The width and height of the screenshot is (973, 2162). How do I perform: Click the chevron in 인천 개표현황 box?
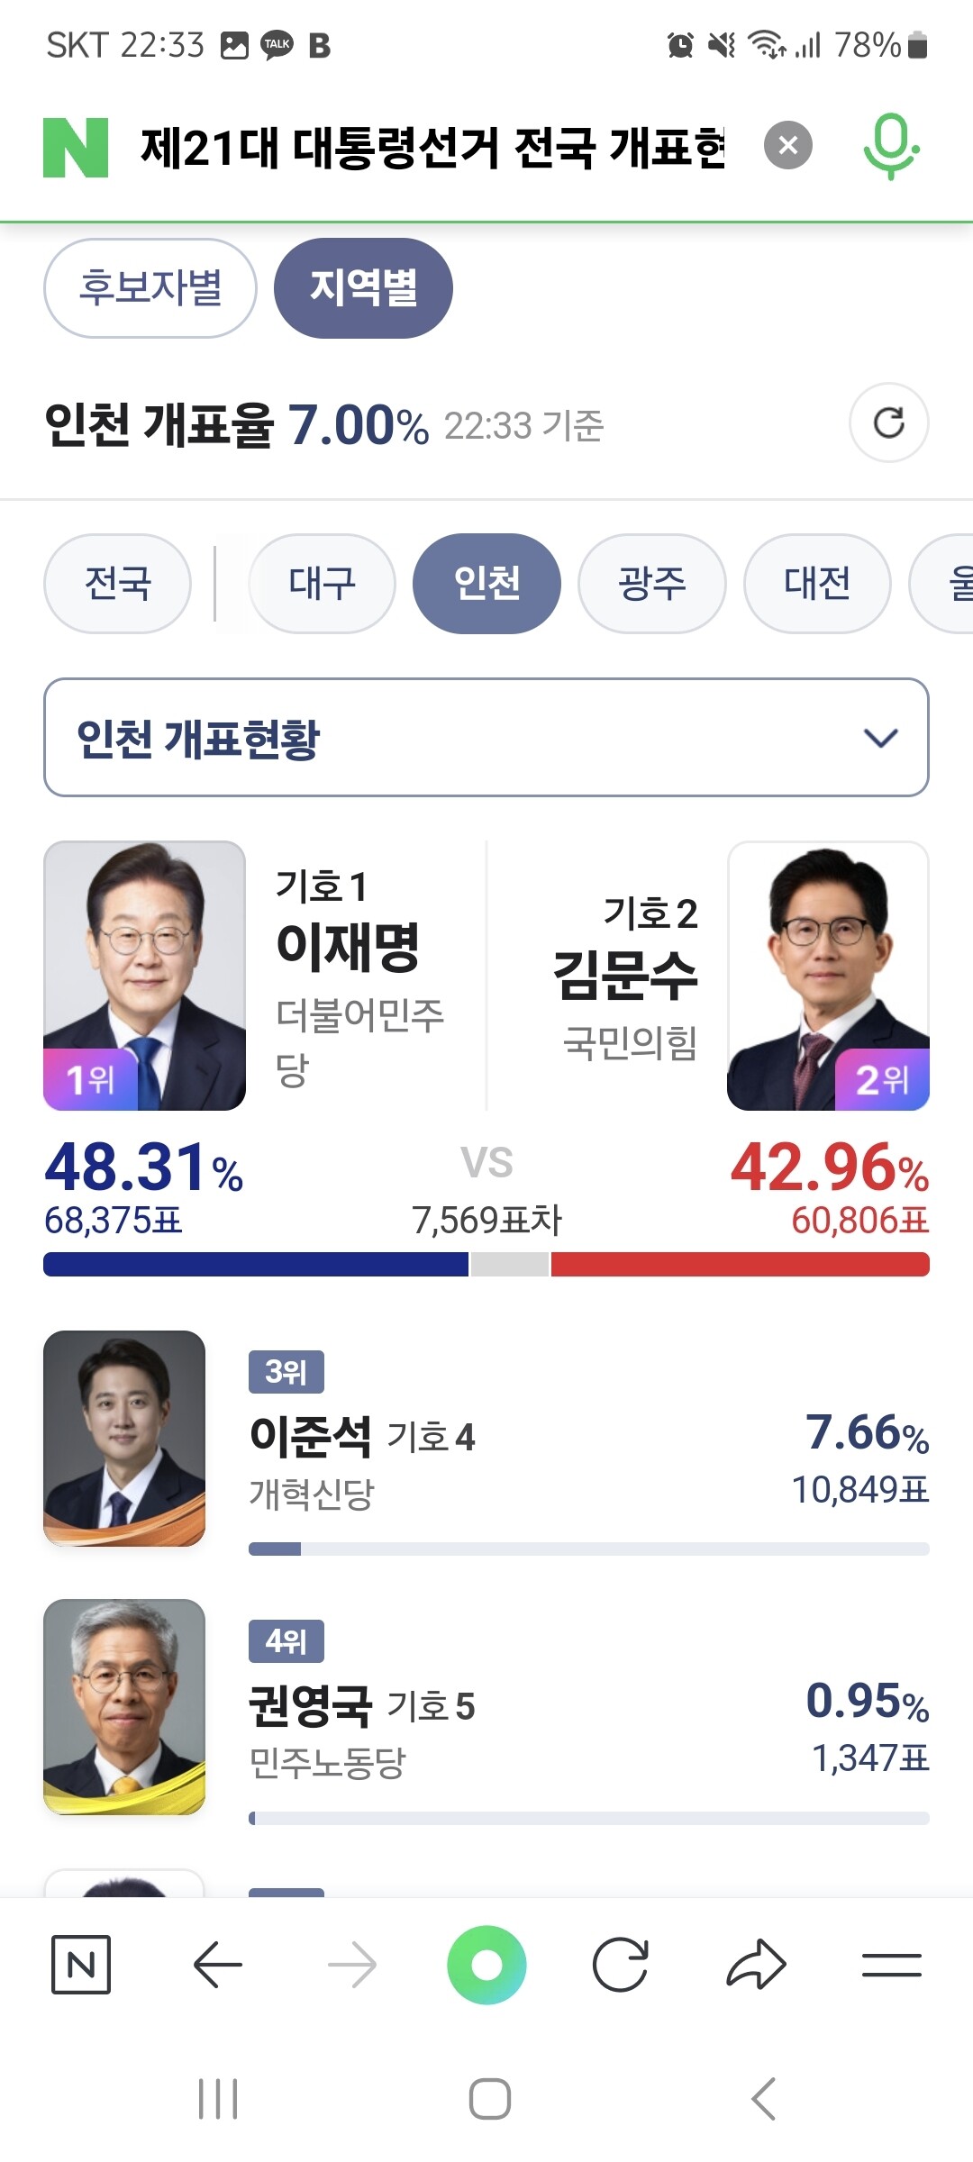(x=880, y=738)
